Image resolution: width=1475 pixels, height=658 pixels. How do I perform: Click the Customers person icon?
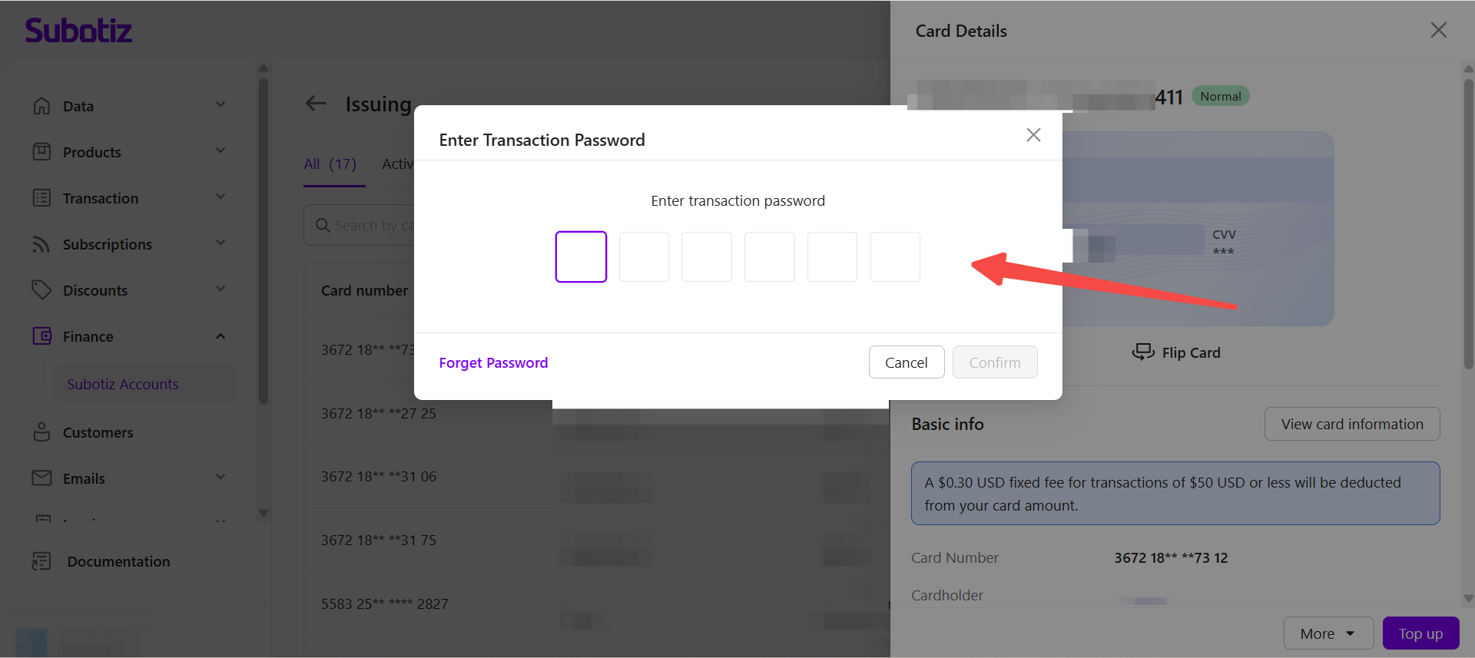41,432
